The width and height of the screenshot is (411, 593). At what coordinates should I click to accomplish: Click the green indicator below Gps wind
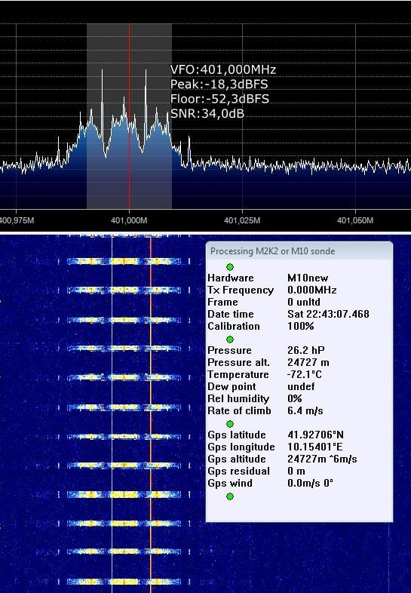pyautogui.click(x=230, y=496)
